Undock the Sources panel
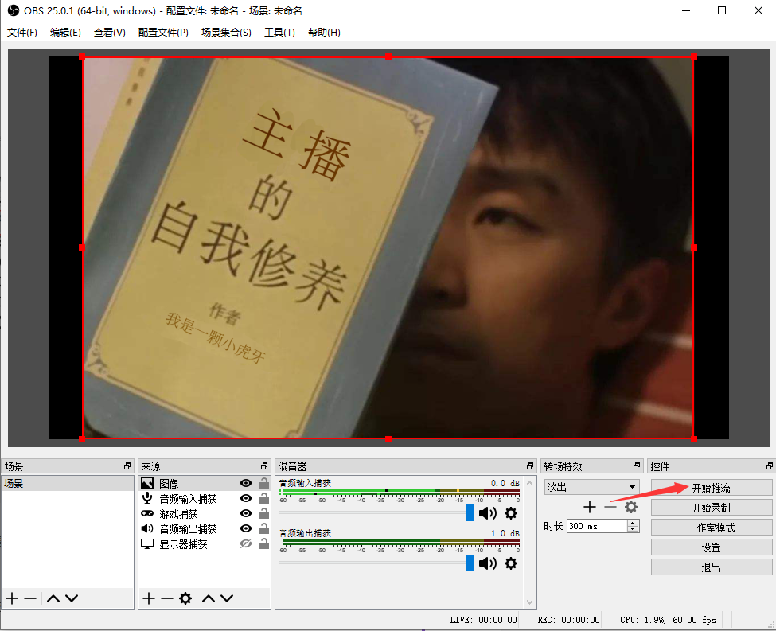The width and height of the screenshot is (776, 631). [263, 465]
